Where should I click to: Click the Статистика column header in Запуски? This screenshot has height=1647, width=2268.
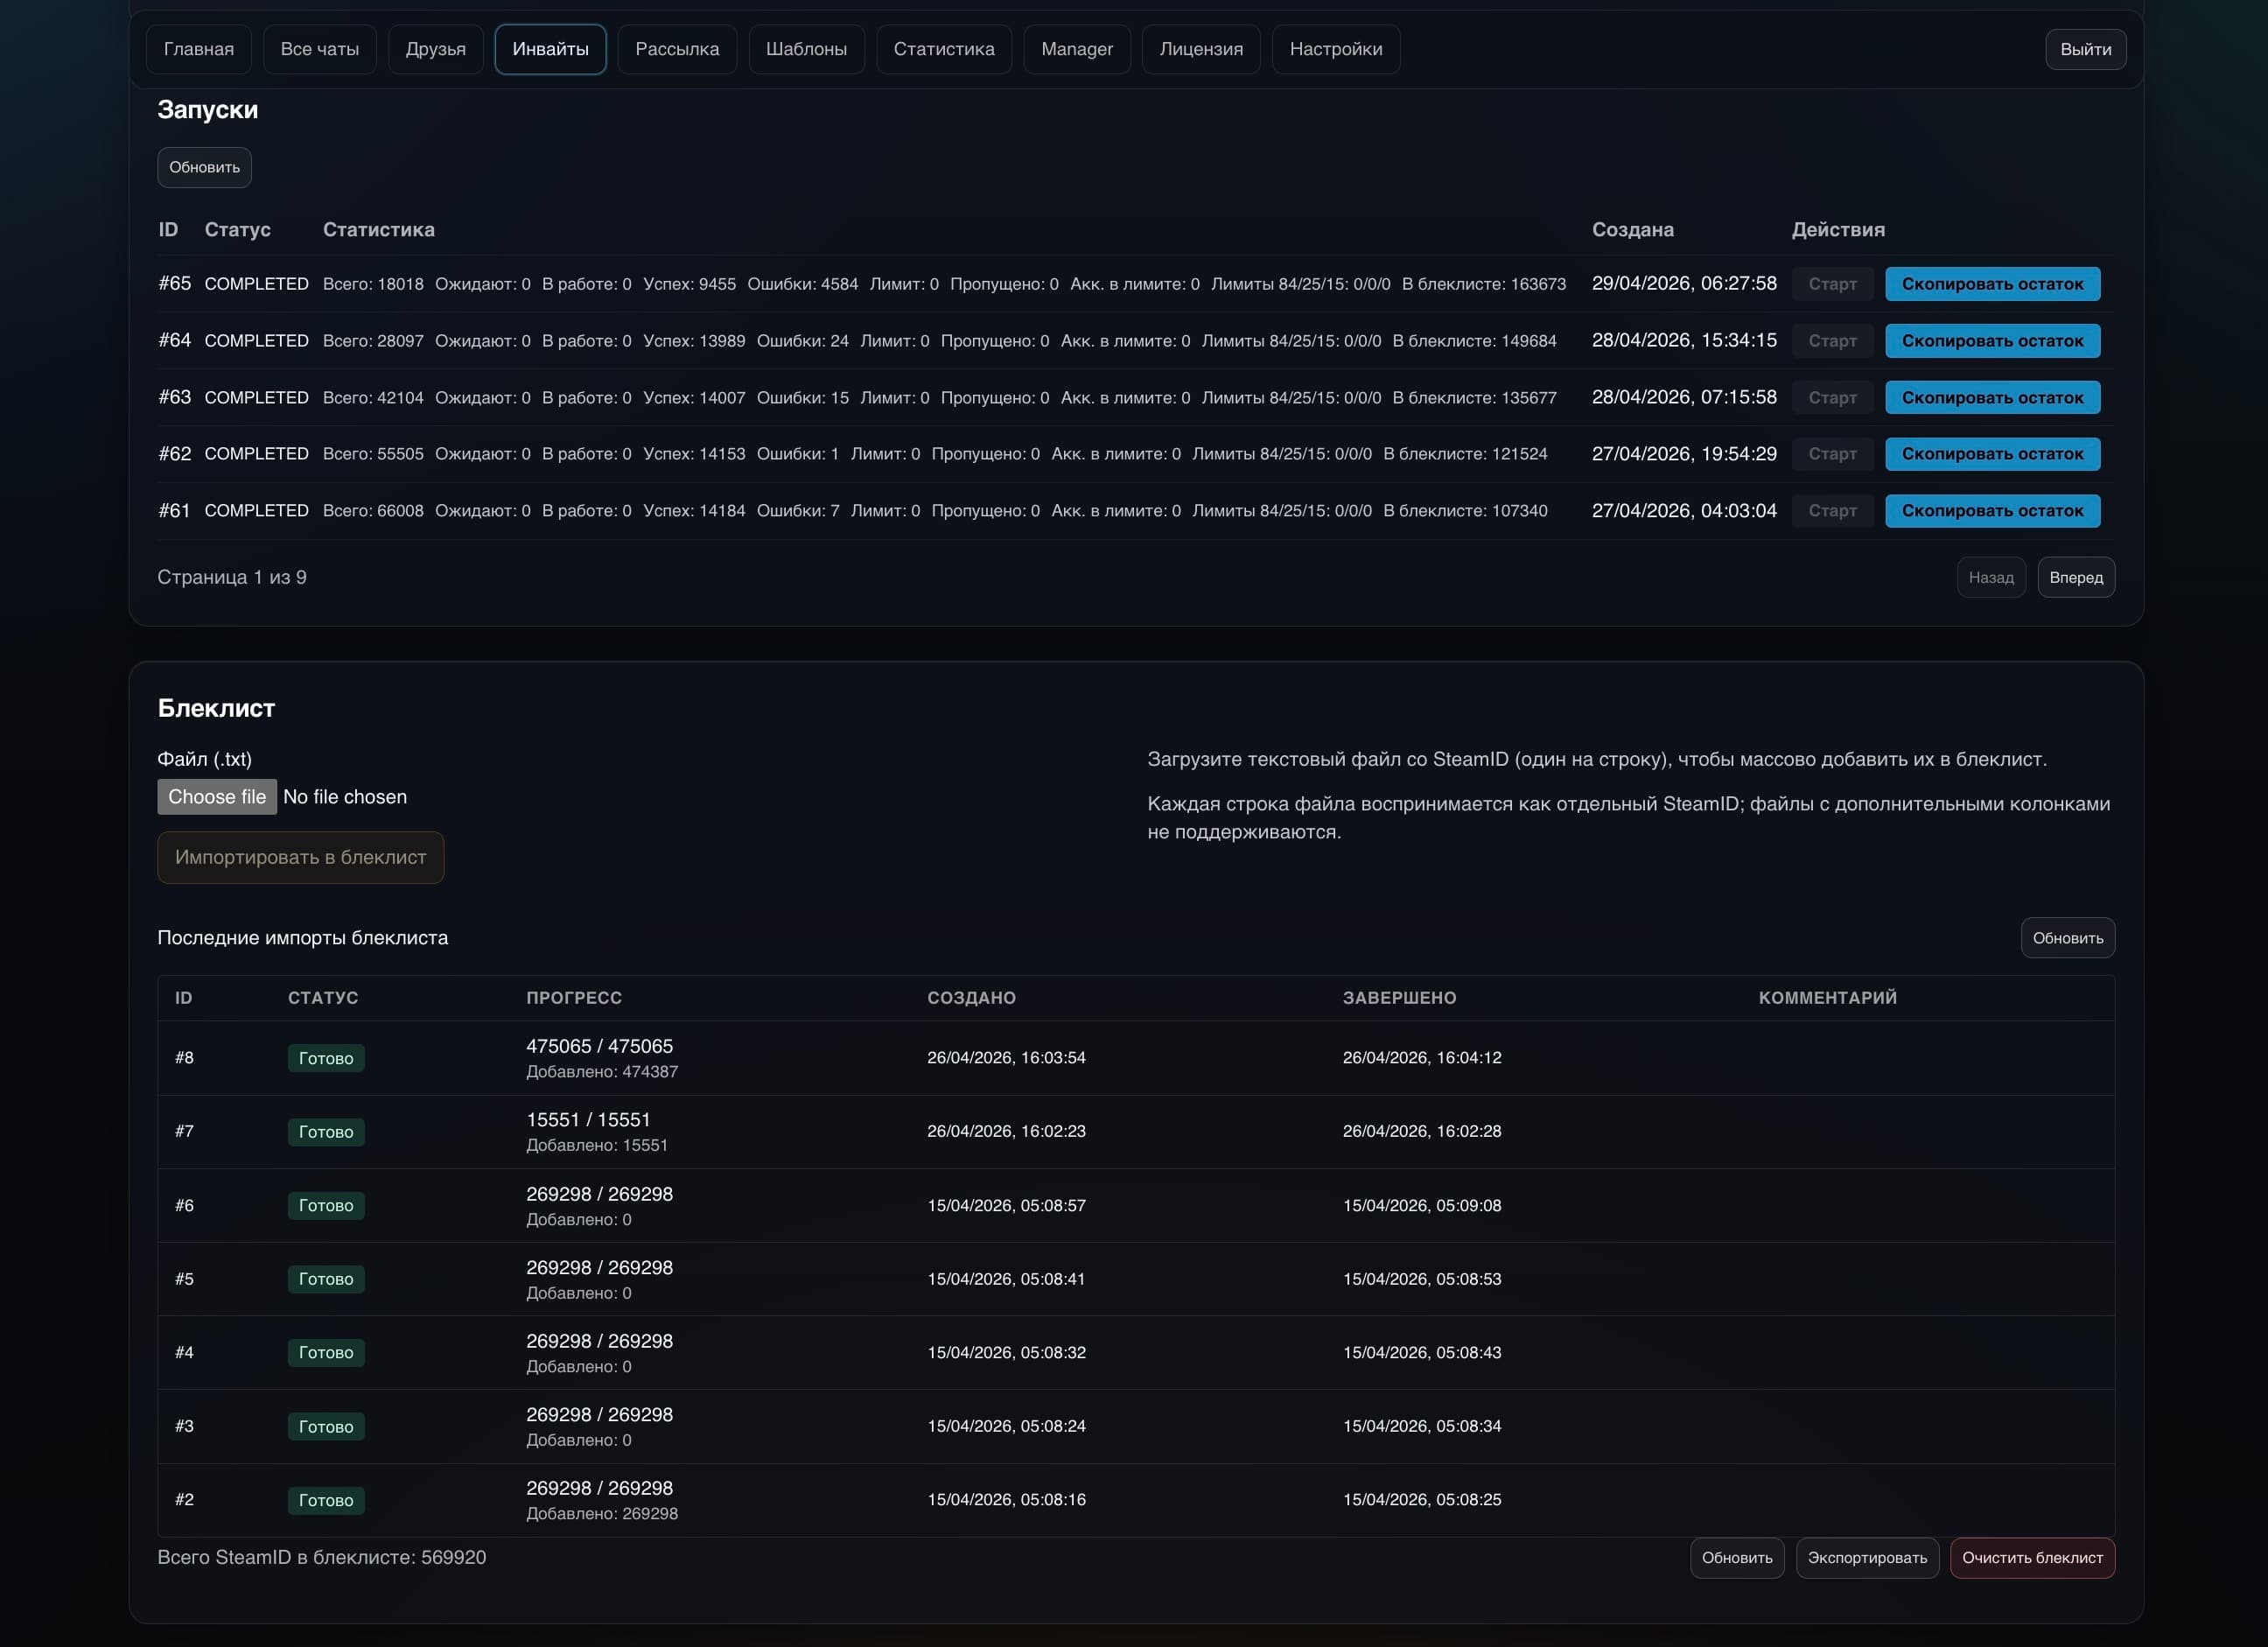coord(378,229)
